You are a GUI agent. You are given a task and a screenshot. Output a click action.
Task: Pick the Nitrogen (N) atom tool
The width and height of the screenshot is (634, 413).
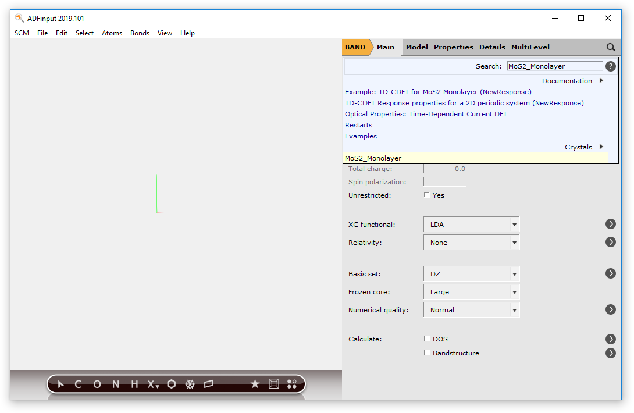click(116, 384)
